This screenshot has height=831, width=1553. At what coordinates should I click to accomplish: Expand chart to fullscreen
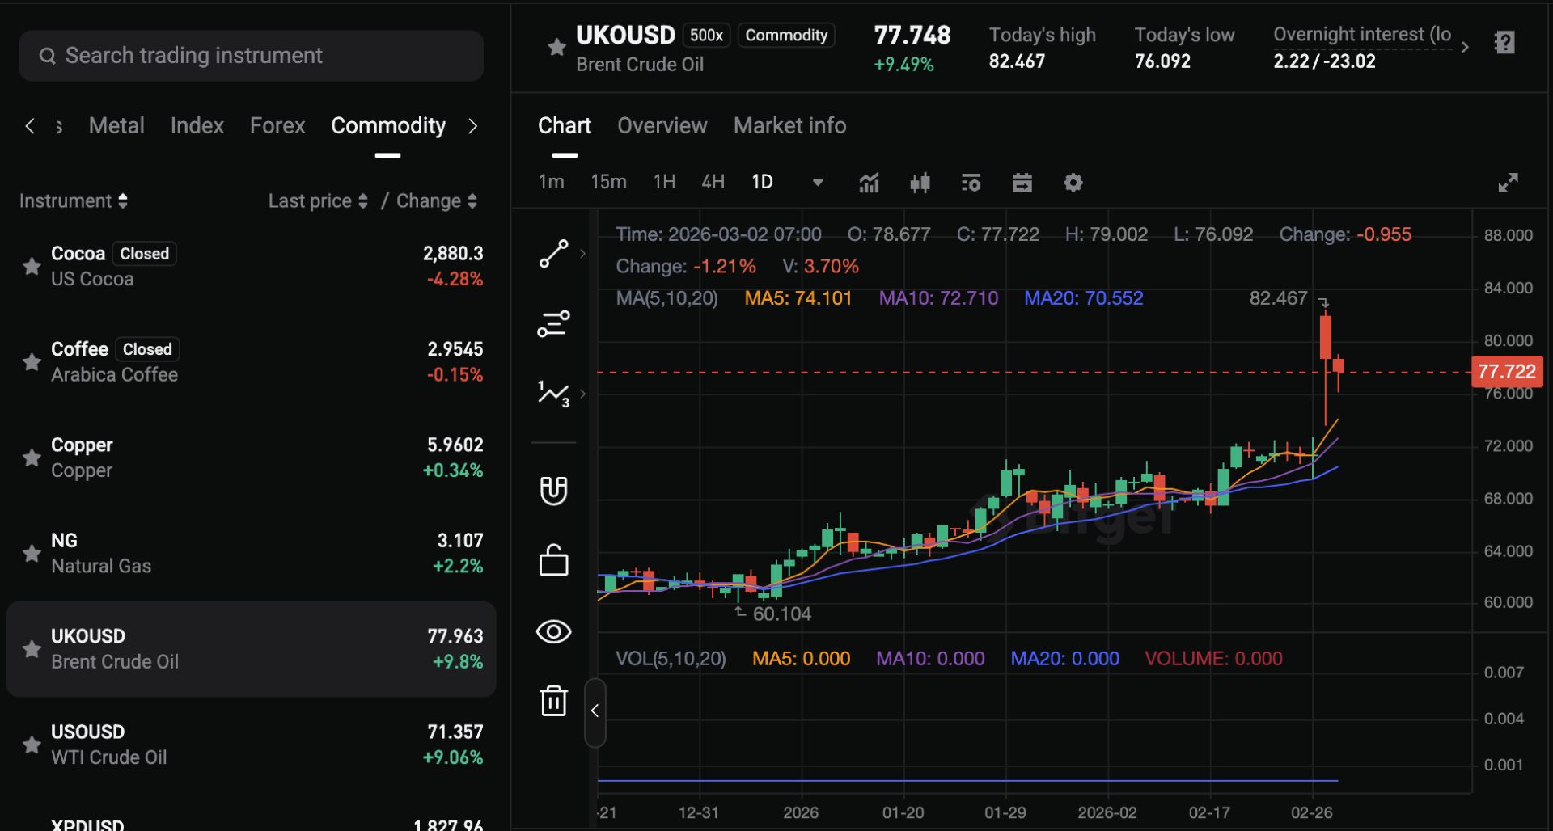tap(1508, 183)
